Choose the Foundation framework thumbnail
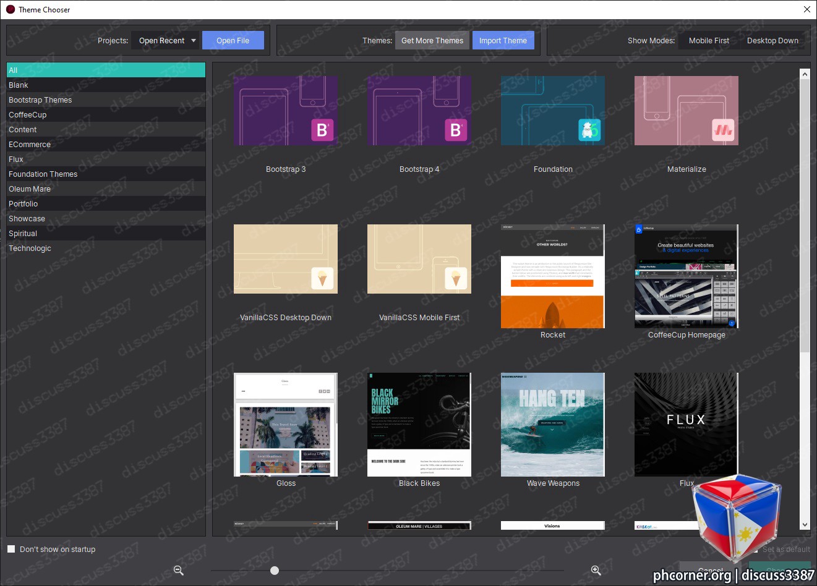Screen dimensions: 817x586 [553, 111]
